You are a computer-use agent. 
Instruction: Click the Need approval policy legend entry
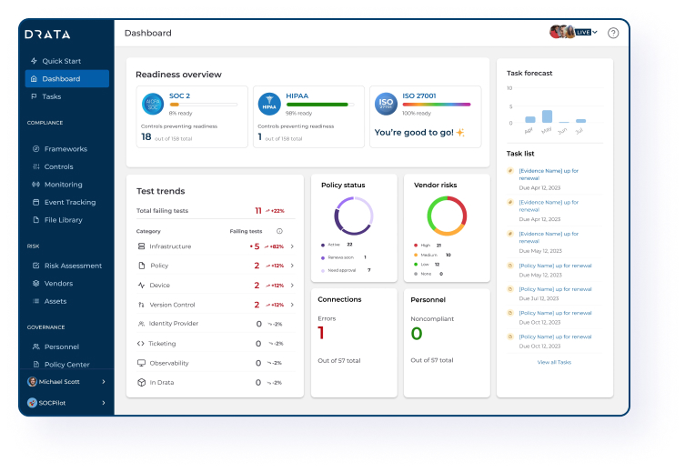coord(346,270)
